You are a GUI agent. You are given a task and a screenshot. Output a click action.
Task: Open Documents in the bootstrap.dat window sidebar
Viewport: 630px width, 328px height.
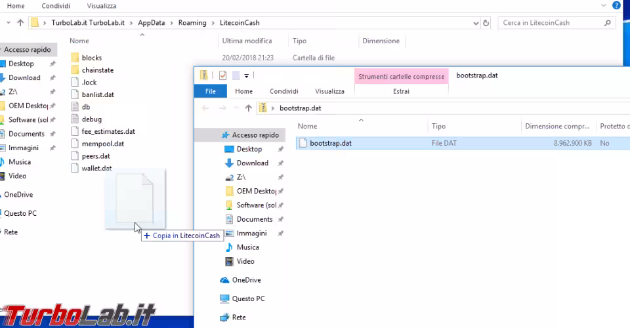coord(255,219)
